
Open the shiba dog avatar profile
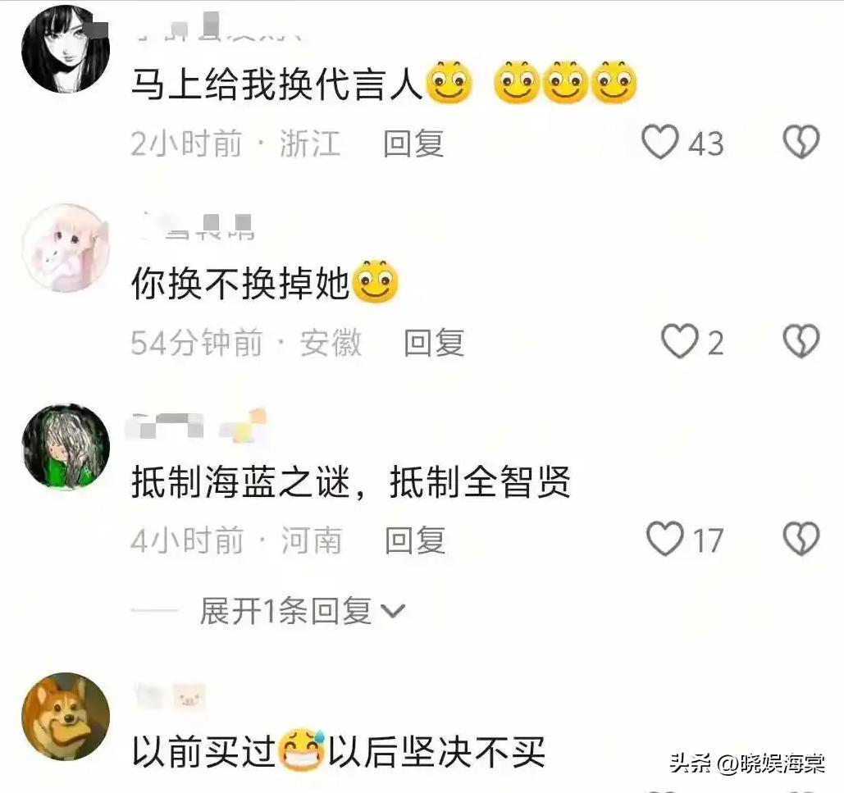pos(65,716)
